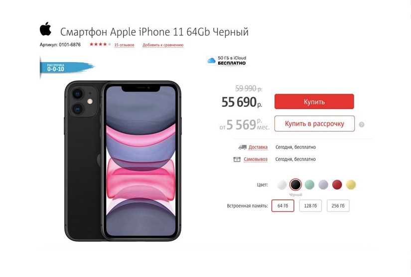Click Купить в рассрочку button
The height and width of the screenshot is (277, 411).
(x=314, y=123)
